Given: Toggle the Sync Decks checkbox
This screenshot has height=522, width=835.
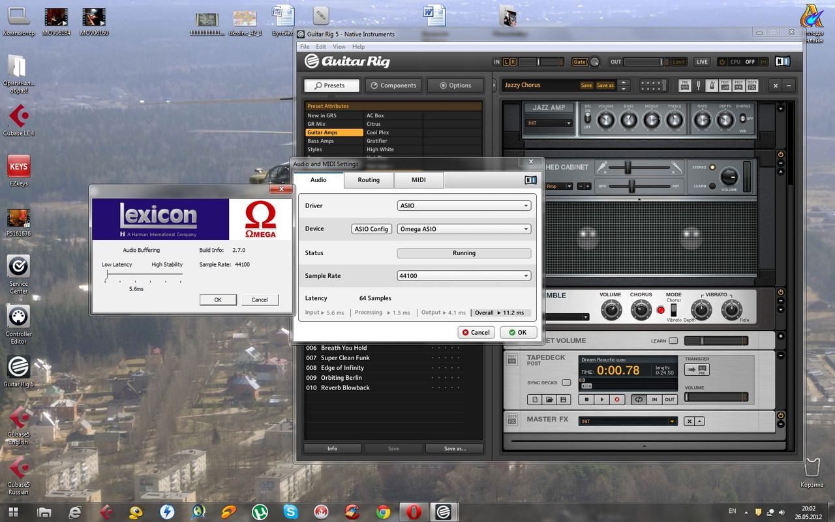Looking at the screenshot, I should point(566,382).
